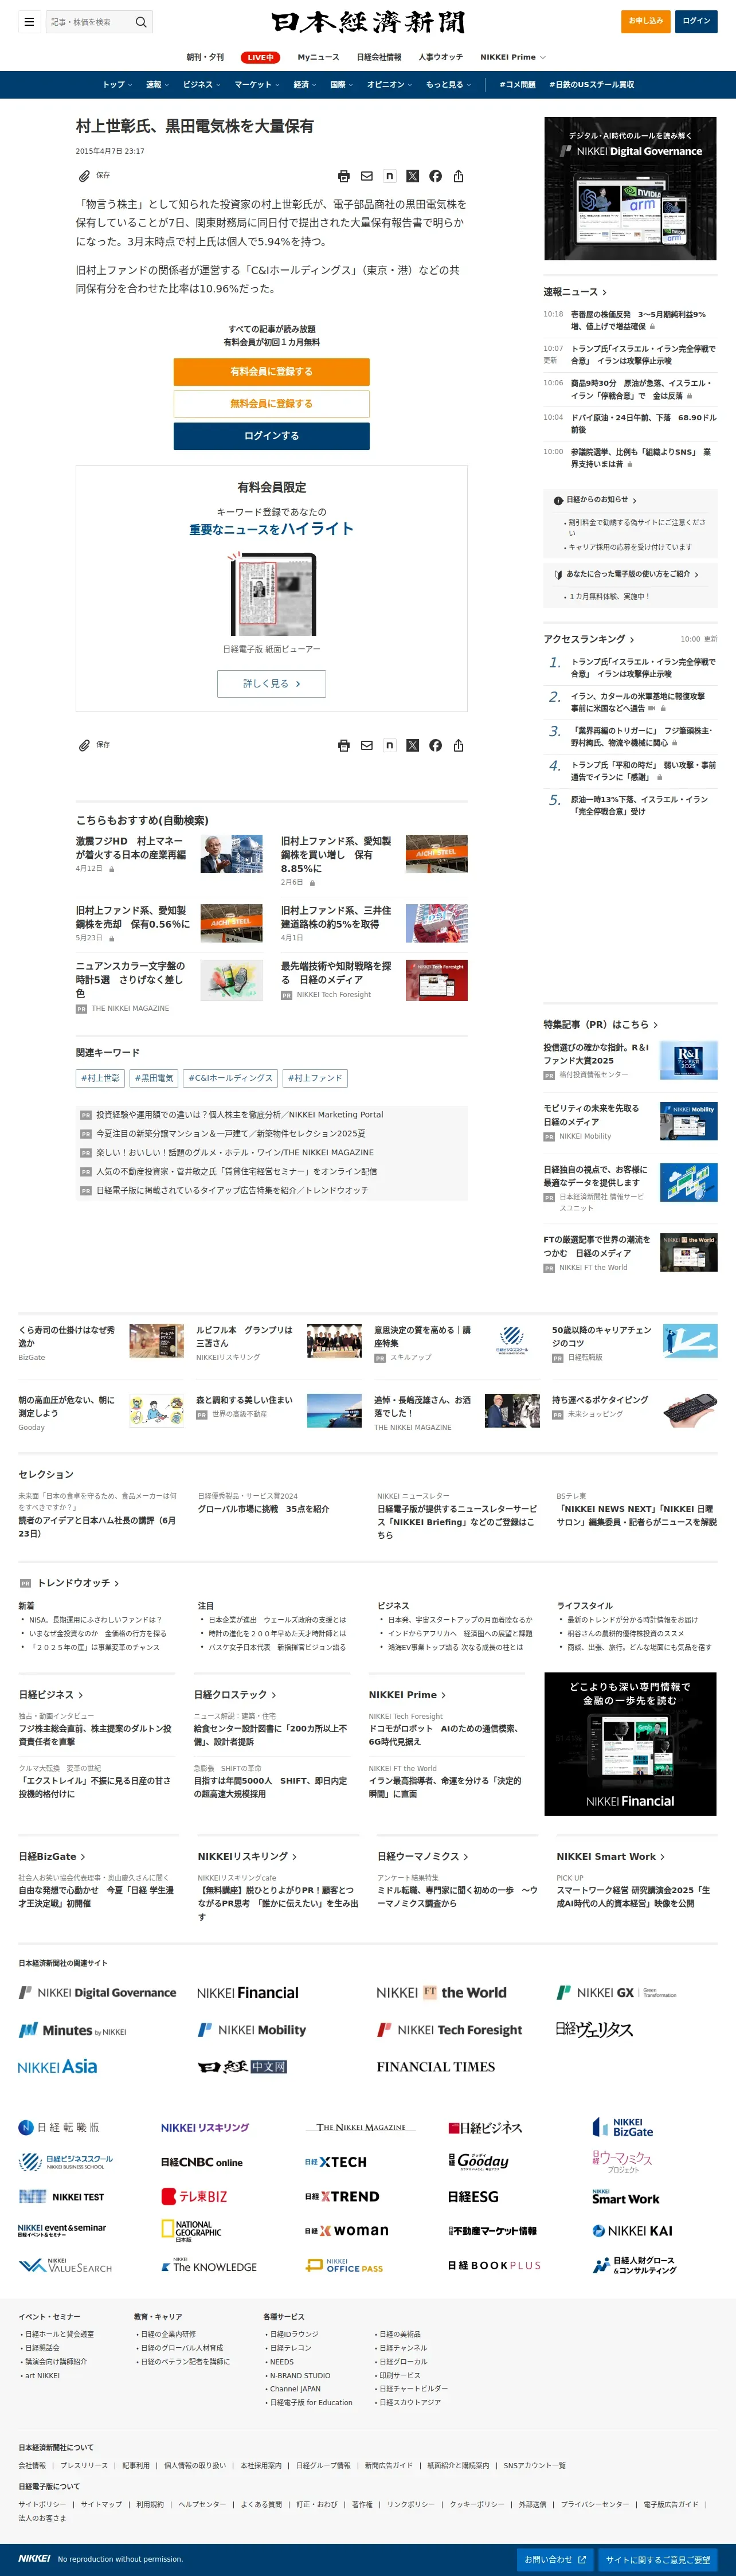Open the 人事ウオッチ menu item
Viewport: 736px width, 2576px height.
pyautogui.click(x=441, y=57)
